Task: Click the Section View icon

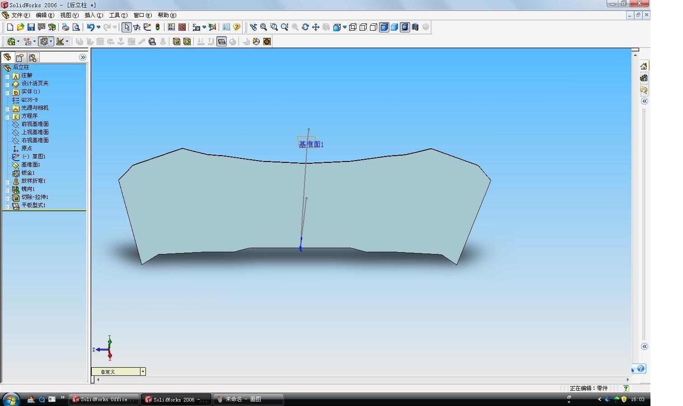Action: pos(415,27)
